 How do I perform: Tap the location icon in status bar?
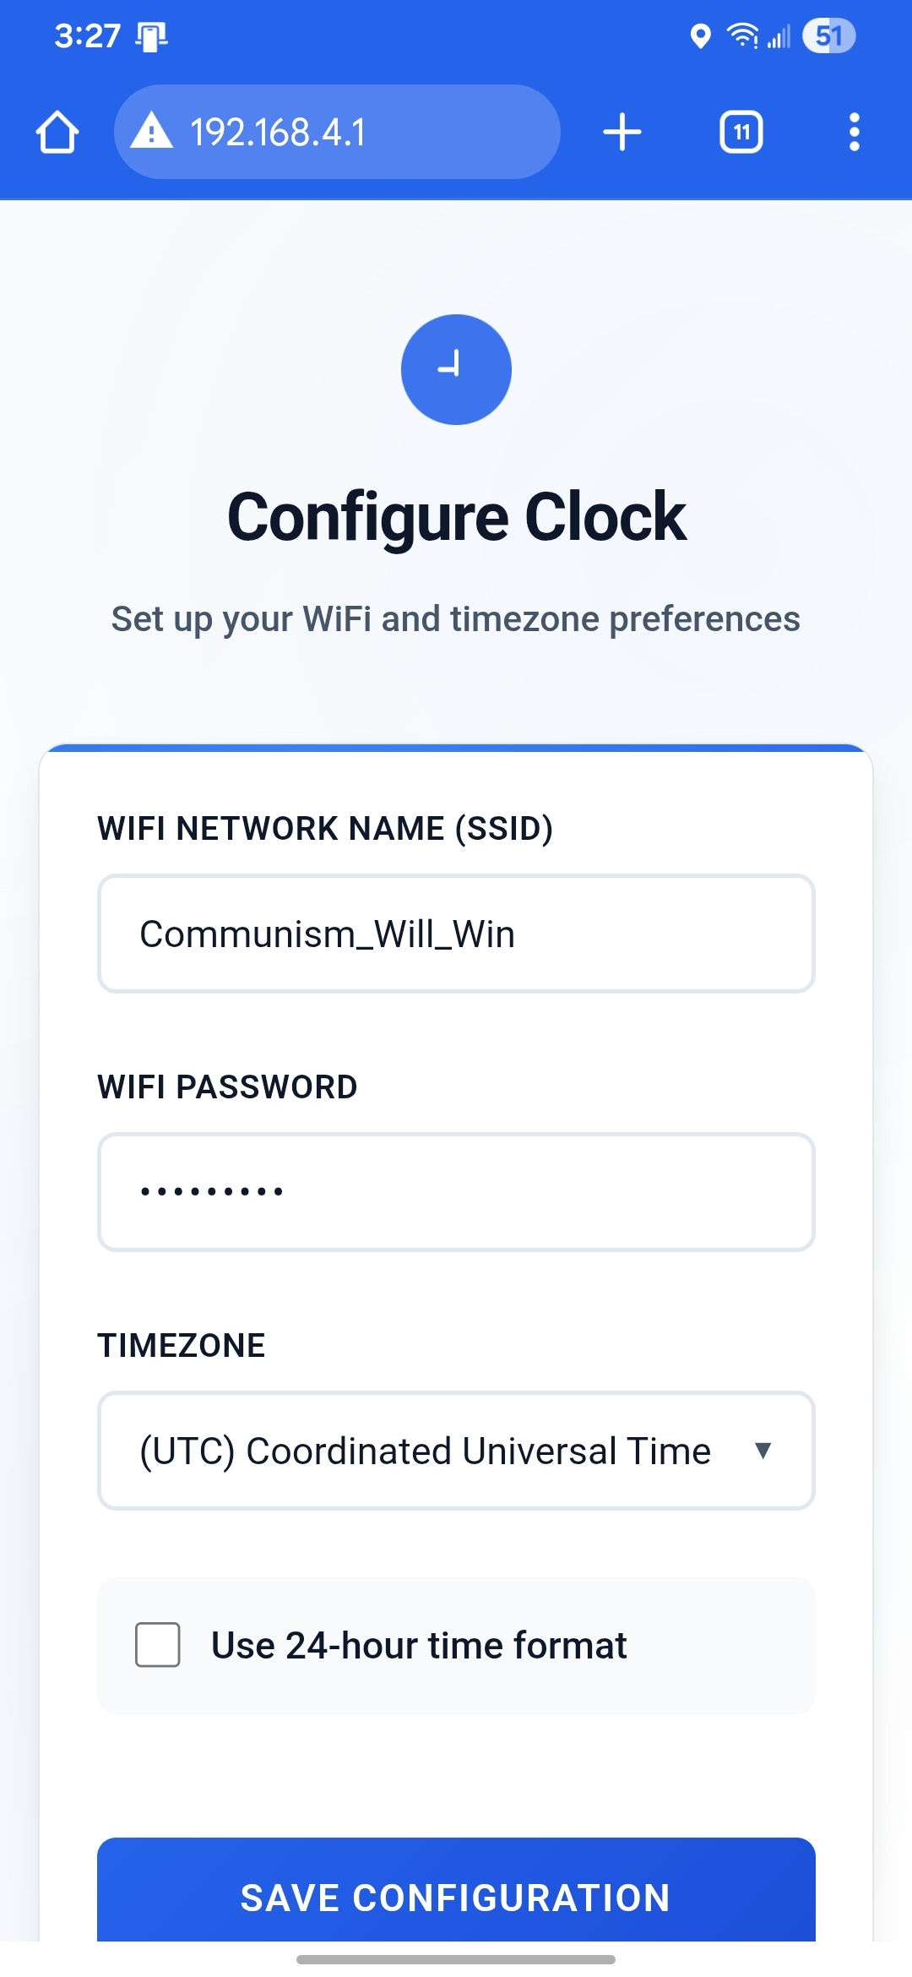tap(700, 36)
